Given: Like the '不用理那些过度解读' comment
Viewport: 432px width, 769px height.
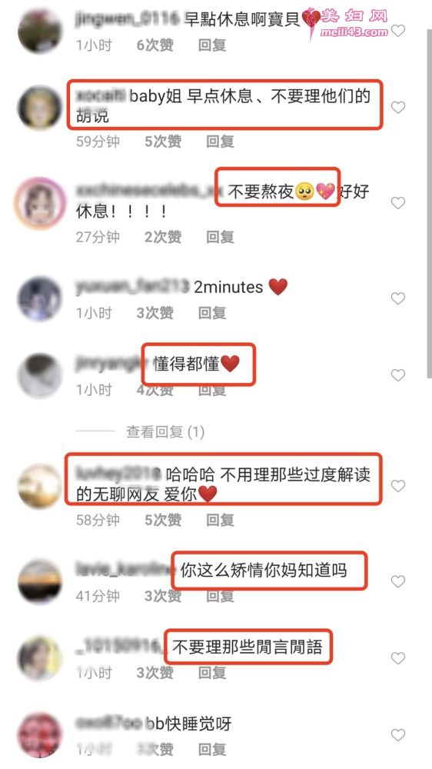Looking at the screenshot, I should pyautogui.click(x=398, y=485).
